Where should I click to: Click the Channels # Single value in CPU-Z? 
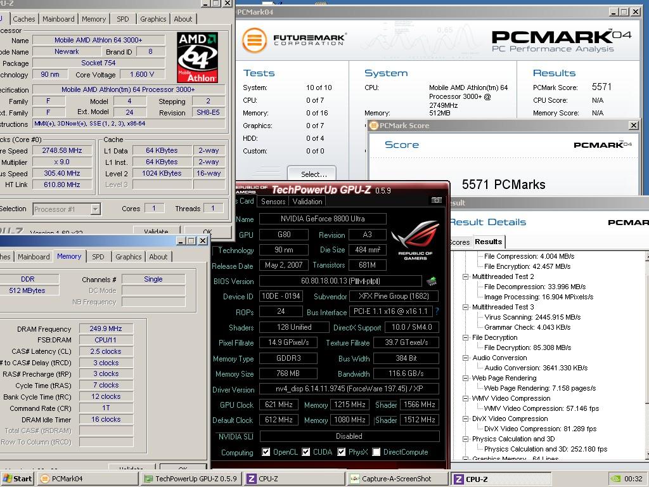pos(153,279)
